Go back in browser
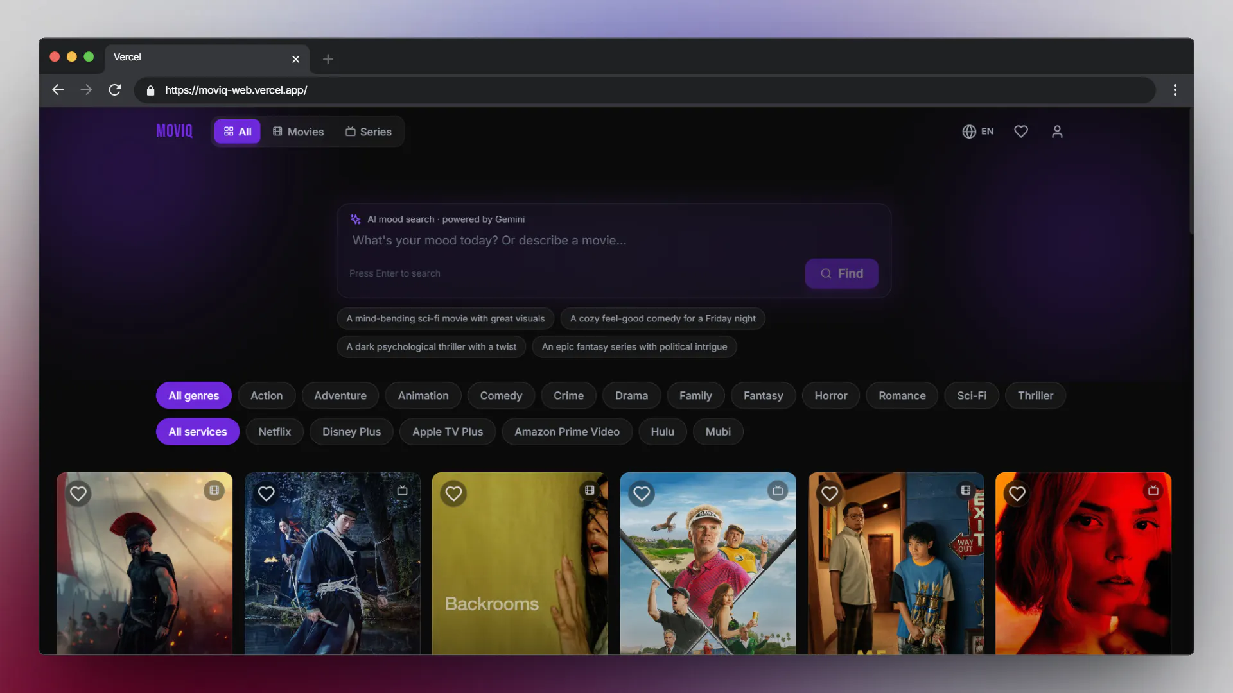Viewport: 1233px width, 693px height. 58,90
